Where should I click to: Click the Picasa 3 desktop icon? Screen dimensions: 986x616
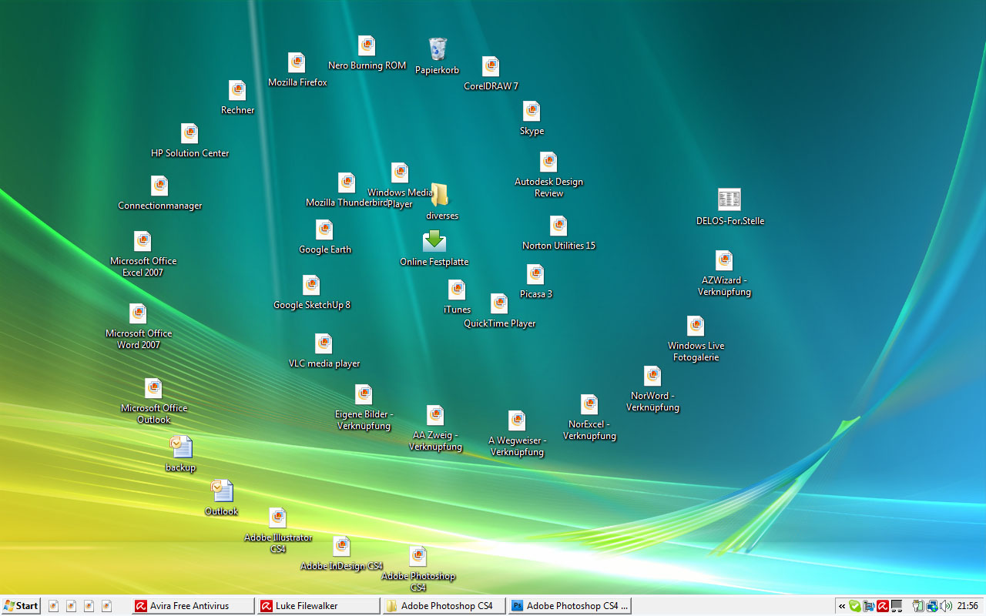[x=535, y=275]
